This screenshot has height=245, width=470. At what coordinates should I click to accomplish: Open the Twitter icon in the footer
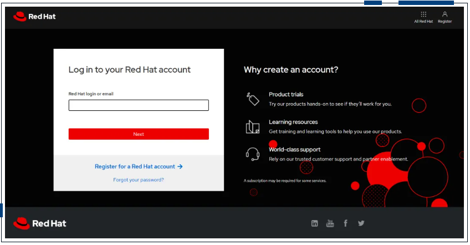[361, 223]
